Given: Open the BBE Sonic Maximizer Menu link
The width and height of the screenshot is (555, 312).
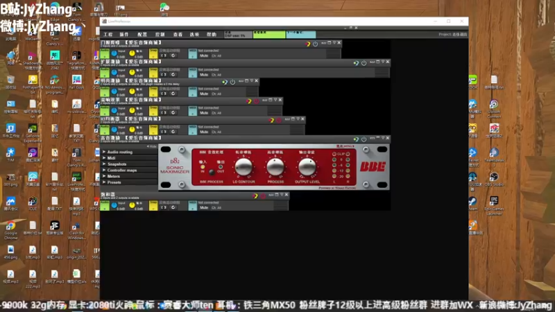Looking at the screenshot, I should [345, 146].
